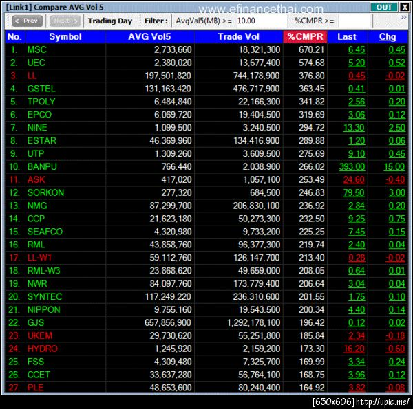Sort by the AVG Vol5 column header
This screenshot has width=413, height=409.
[x=149, y=36]
